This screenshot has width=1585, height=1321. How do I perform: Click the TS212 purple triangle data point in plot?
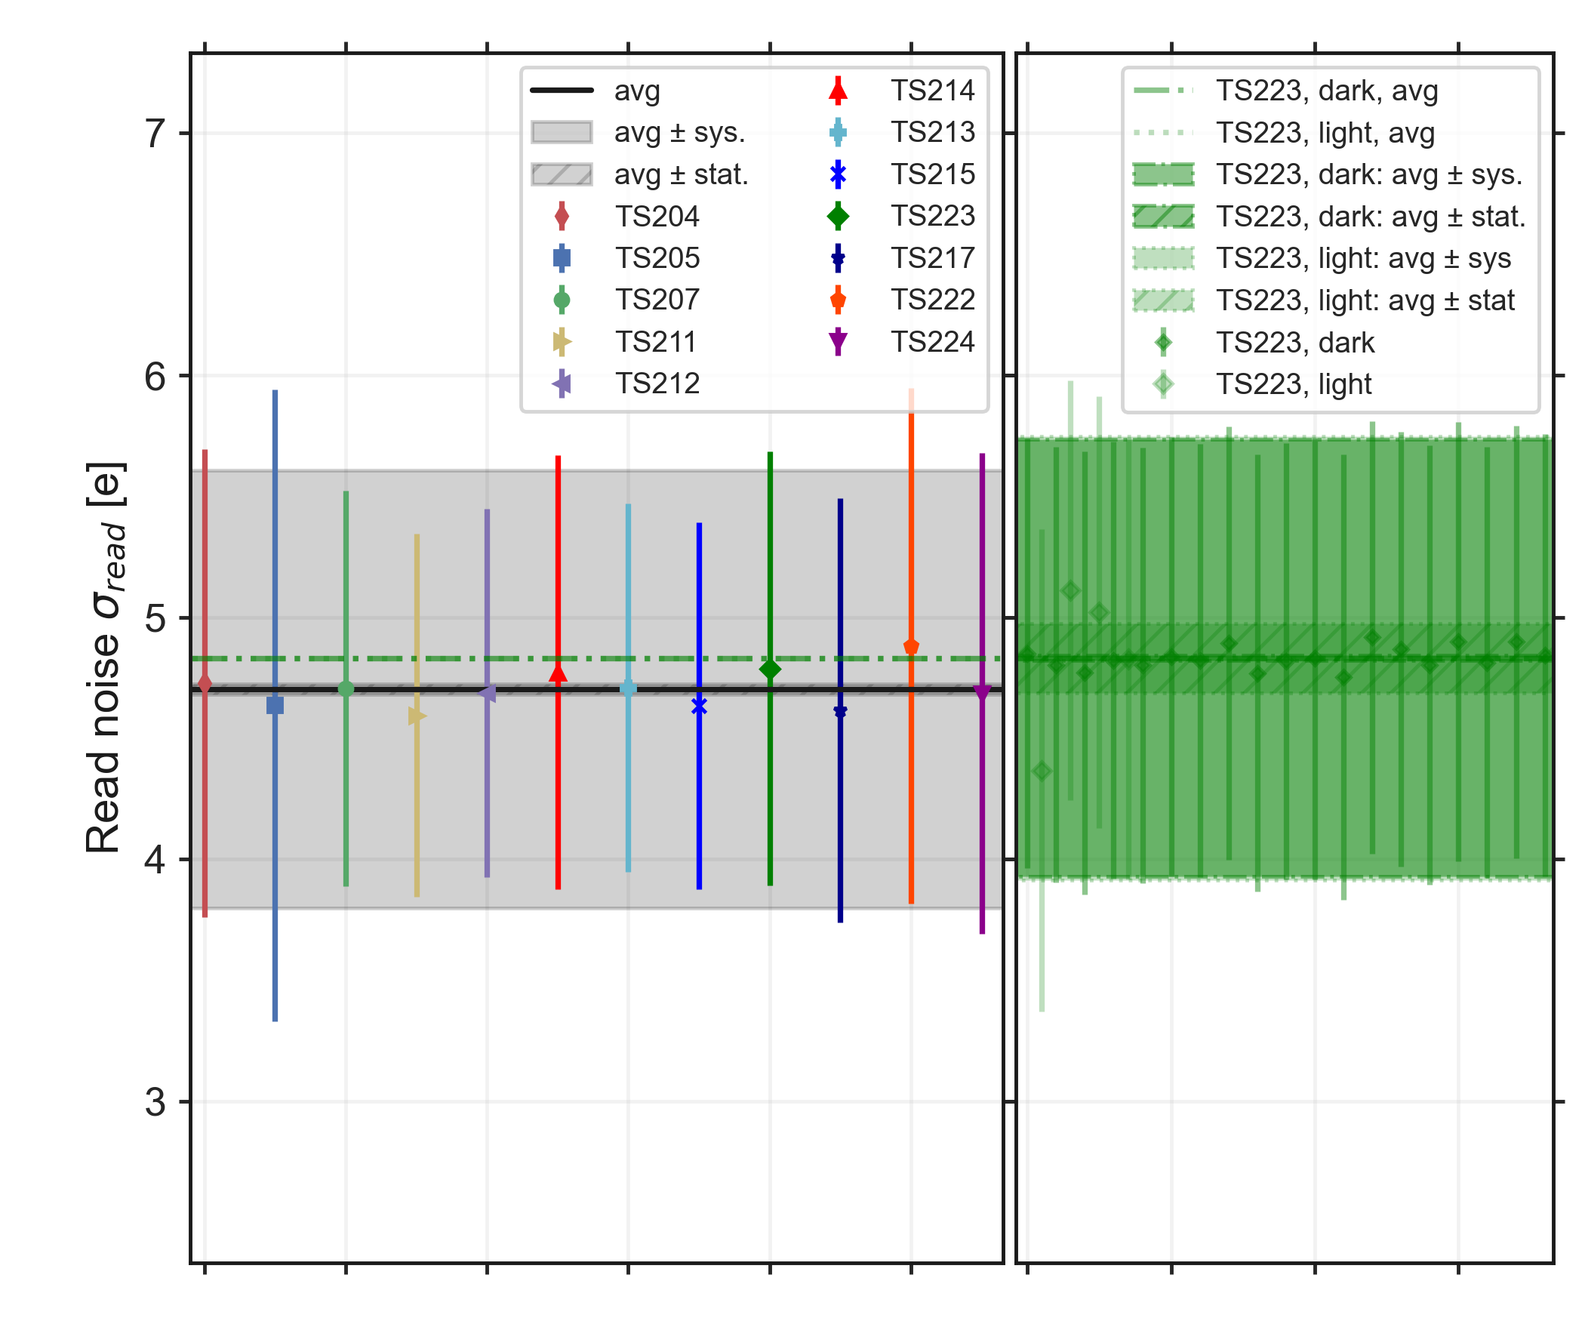coord(487,693)
